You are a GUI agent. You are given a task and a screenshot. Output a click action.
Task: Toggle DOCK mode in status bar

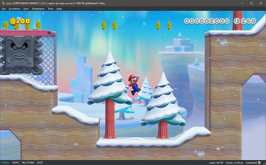click(40, 162)
